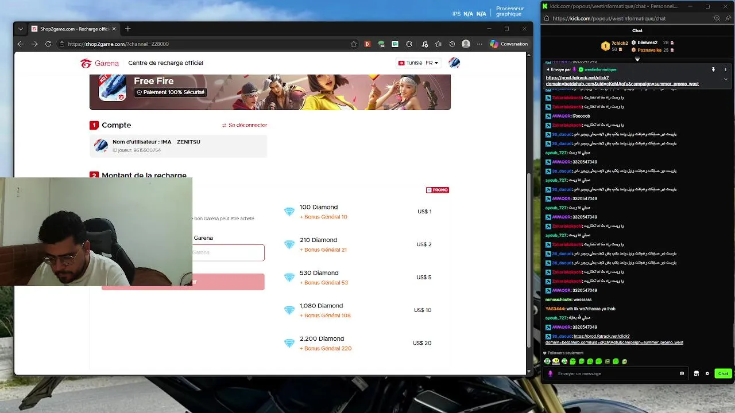The image size is (735, 413).
Task: Click the first green emote in the chat row
Action: 547,361
